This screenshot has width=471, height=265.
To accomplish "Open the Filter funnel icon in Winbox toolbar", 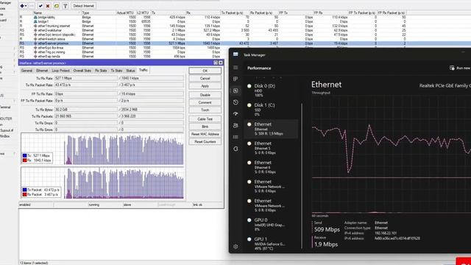I will coord(65,6).
